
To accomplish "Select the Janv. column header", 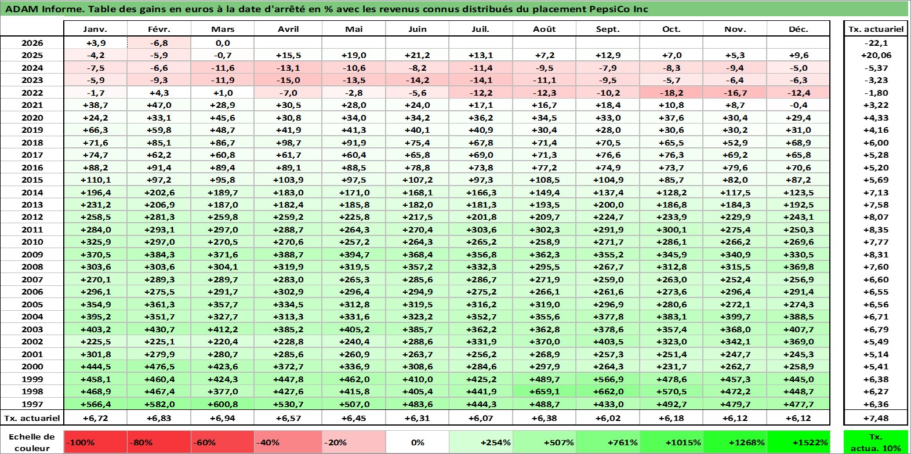I will tap(95, 29).
